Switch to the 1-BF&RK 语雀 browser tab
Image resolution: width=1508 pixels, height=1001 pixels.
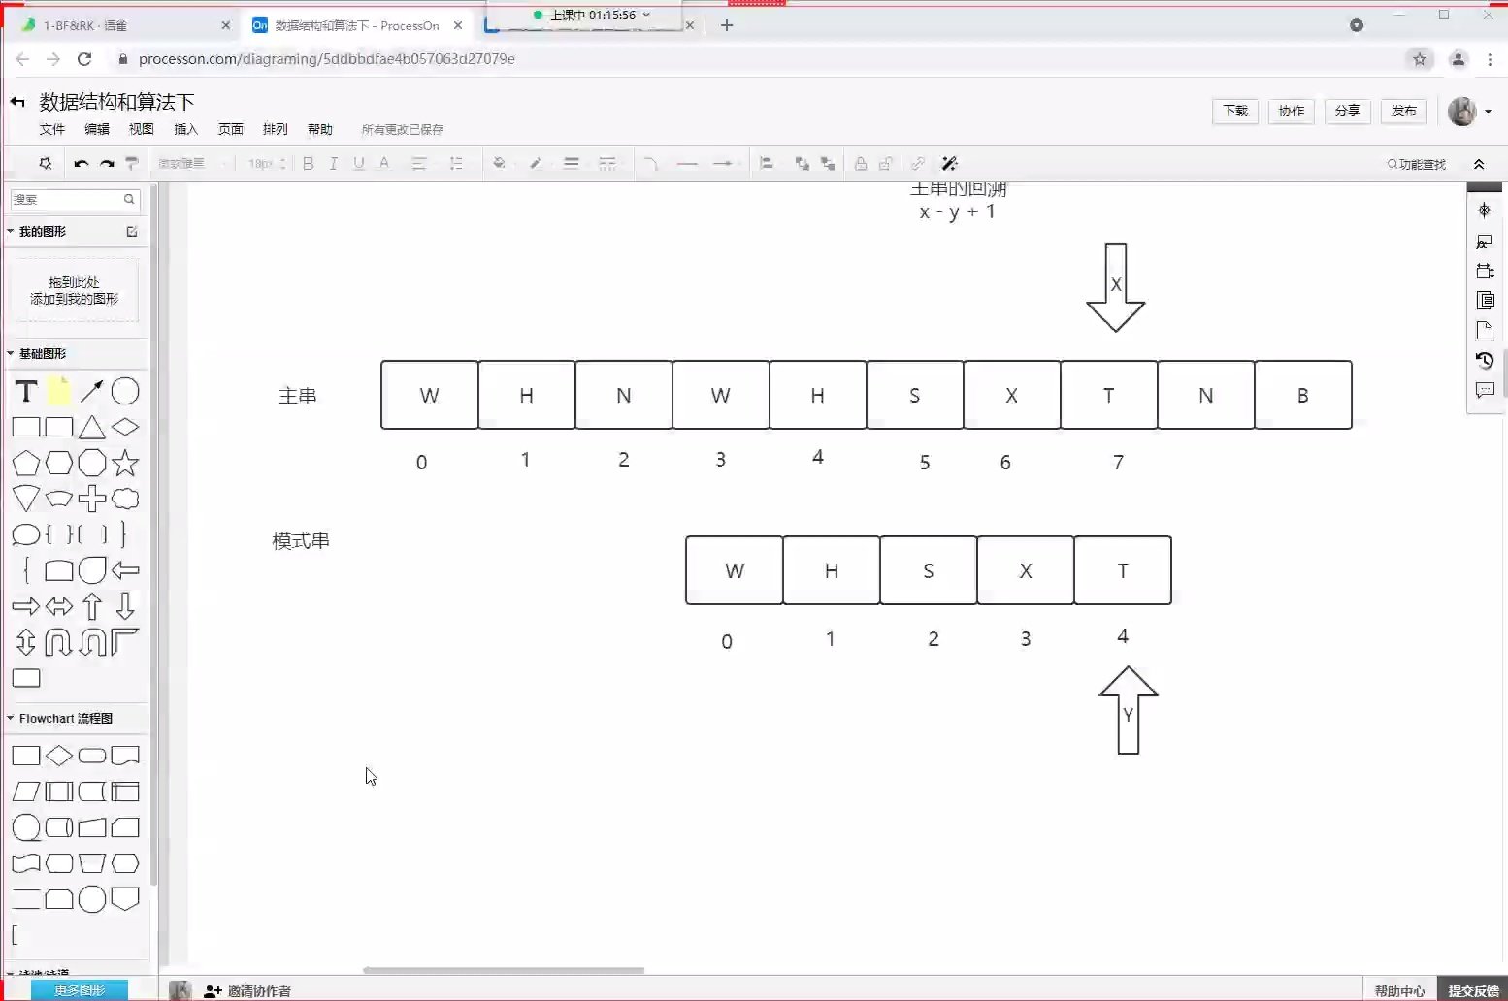click(116, 25)
